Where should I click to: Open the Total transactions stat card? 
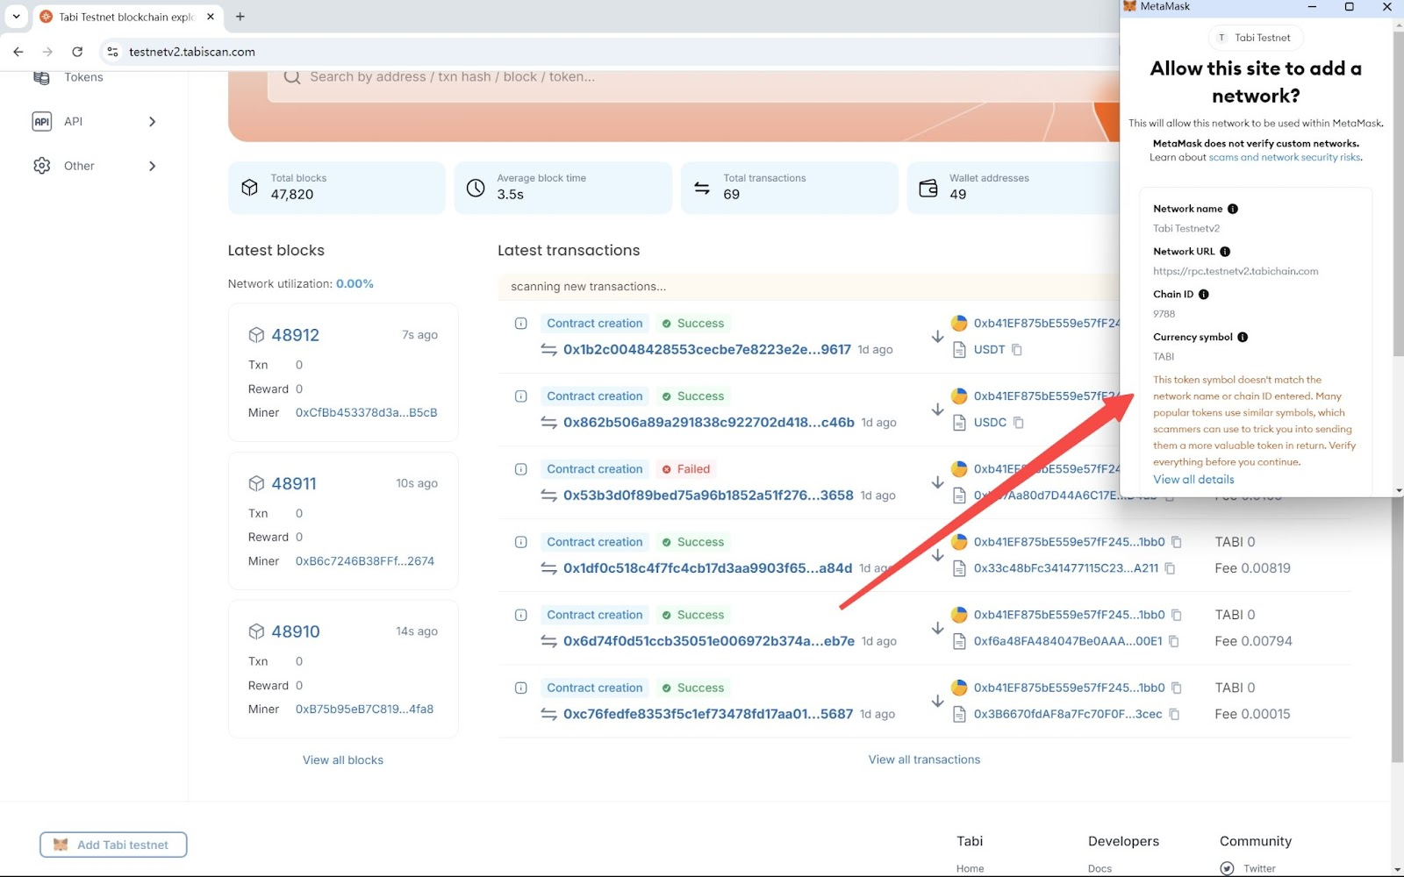coord(790,188)
